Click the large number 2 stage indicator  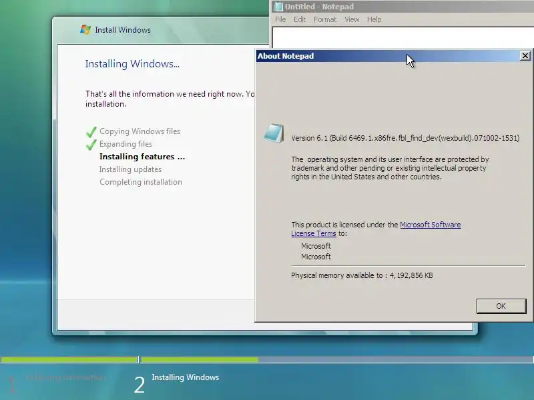(x=140, y=385)
